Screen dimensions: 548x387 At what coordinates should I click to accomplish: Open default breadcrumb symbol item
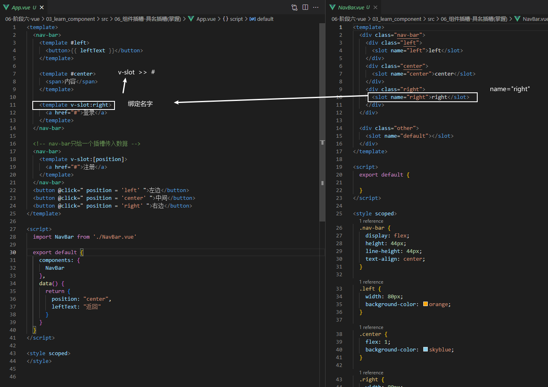point(265,19)
